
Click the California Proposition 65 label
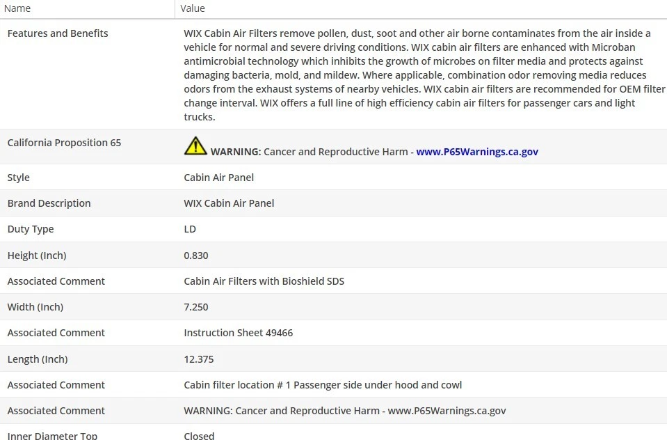pyautogui.click(x=64, y=143)
